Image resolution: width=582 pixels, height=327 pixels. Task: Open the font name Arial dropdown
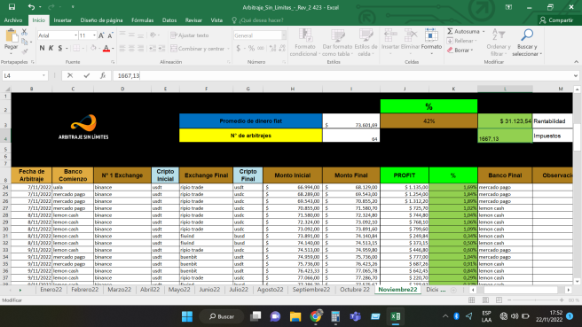click(x=75, y=35)
